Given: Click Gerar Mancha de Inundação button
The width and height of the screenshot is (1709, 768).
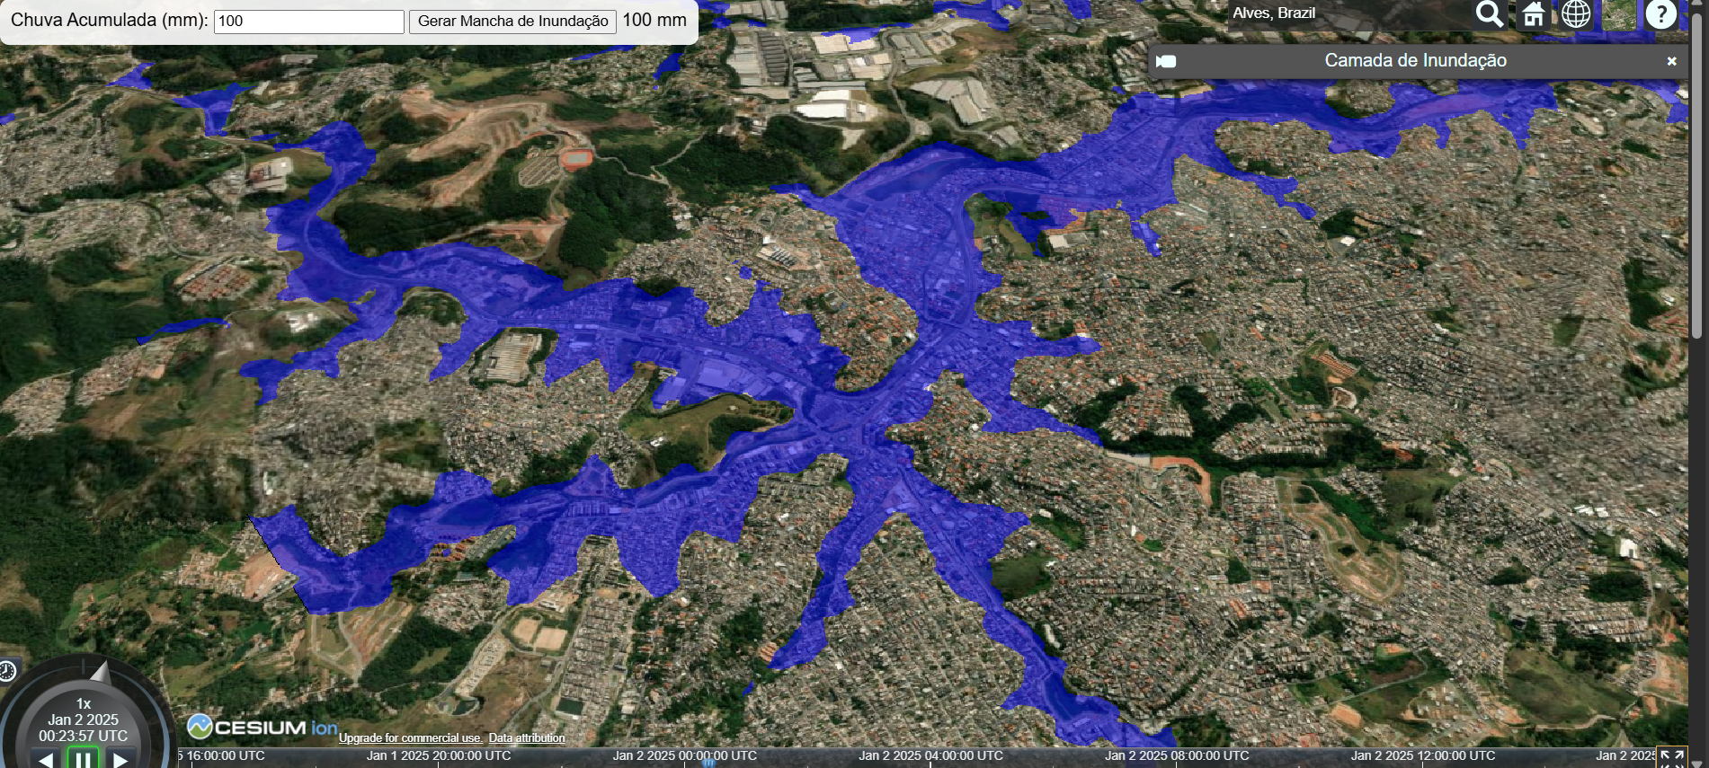Looking at the screenshot, I should pos(512,22).
